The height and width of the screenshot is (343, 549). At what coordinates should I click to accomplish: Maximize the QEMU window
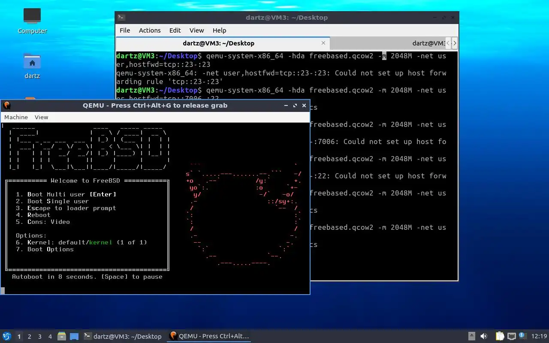pos(295,105)
